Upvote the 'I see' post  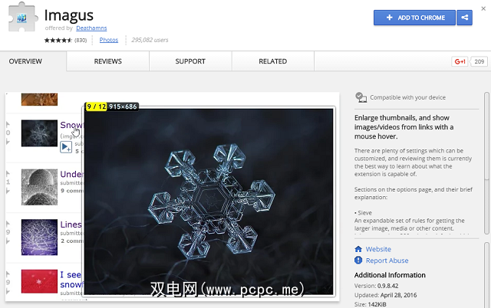(8, 274)
